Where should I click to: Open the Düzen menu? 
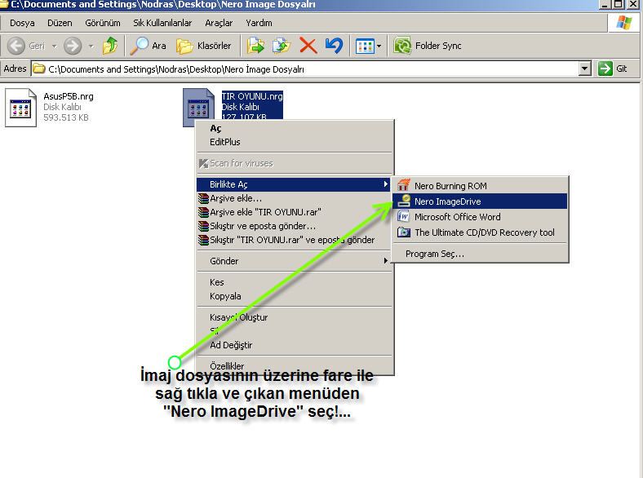coord(60,23)
